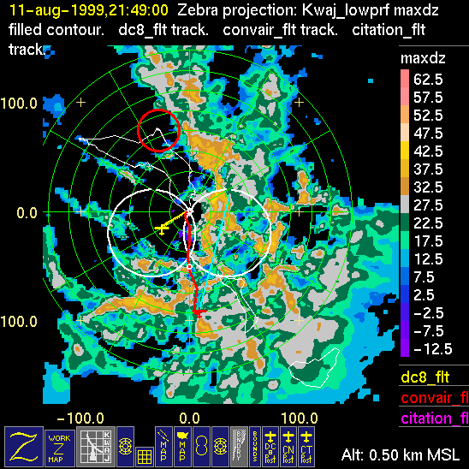The height and width of the screenshot is (469, 469).
Task: Toggle the grayed BNDRY boundary icon
Action: pos(239,446)
